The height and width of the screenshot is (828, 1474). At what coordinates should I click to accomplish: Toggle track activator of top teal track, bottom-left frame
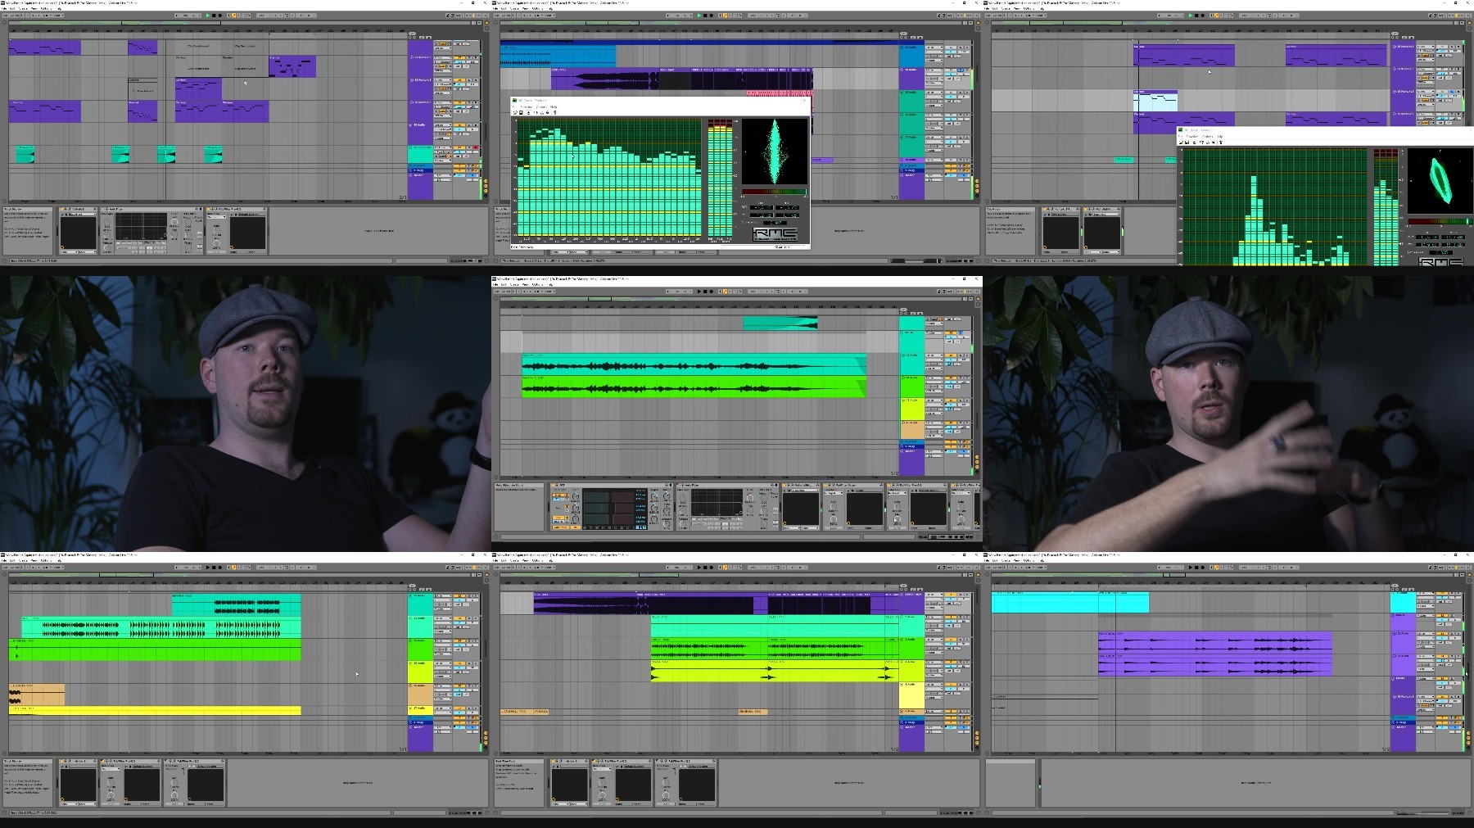pos(459,595)
